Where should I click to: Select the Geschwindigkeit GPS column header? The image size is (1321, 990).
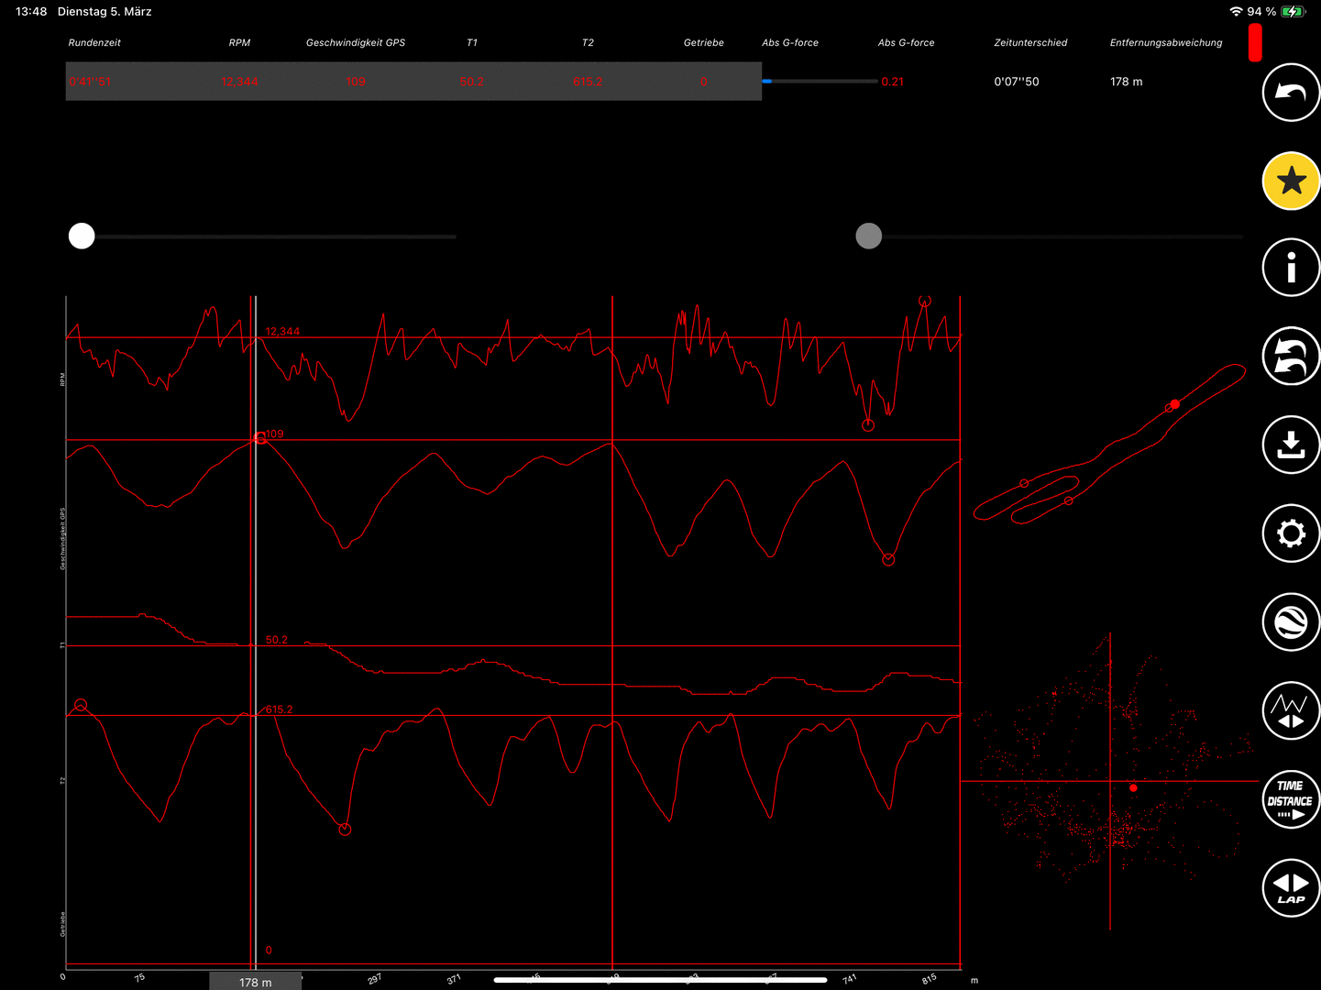pyautogui.click(x=356, y=43)
